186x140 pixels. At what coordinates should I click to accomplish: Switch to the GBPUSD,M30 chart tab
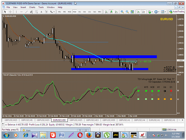point(109,120)
